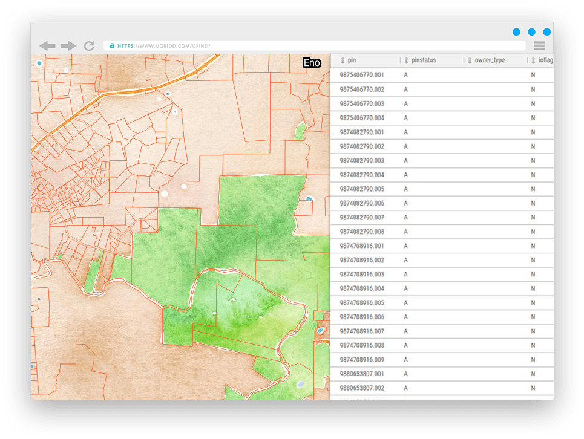
Task: Select row with pin 9874082790.005
Action: click(x=362, y=189)
